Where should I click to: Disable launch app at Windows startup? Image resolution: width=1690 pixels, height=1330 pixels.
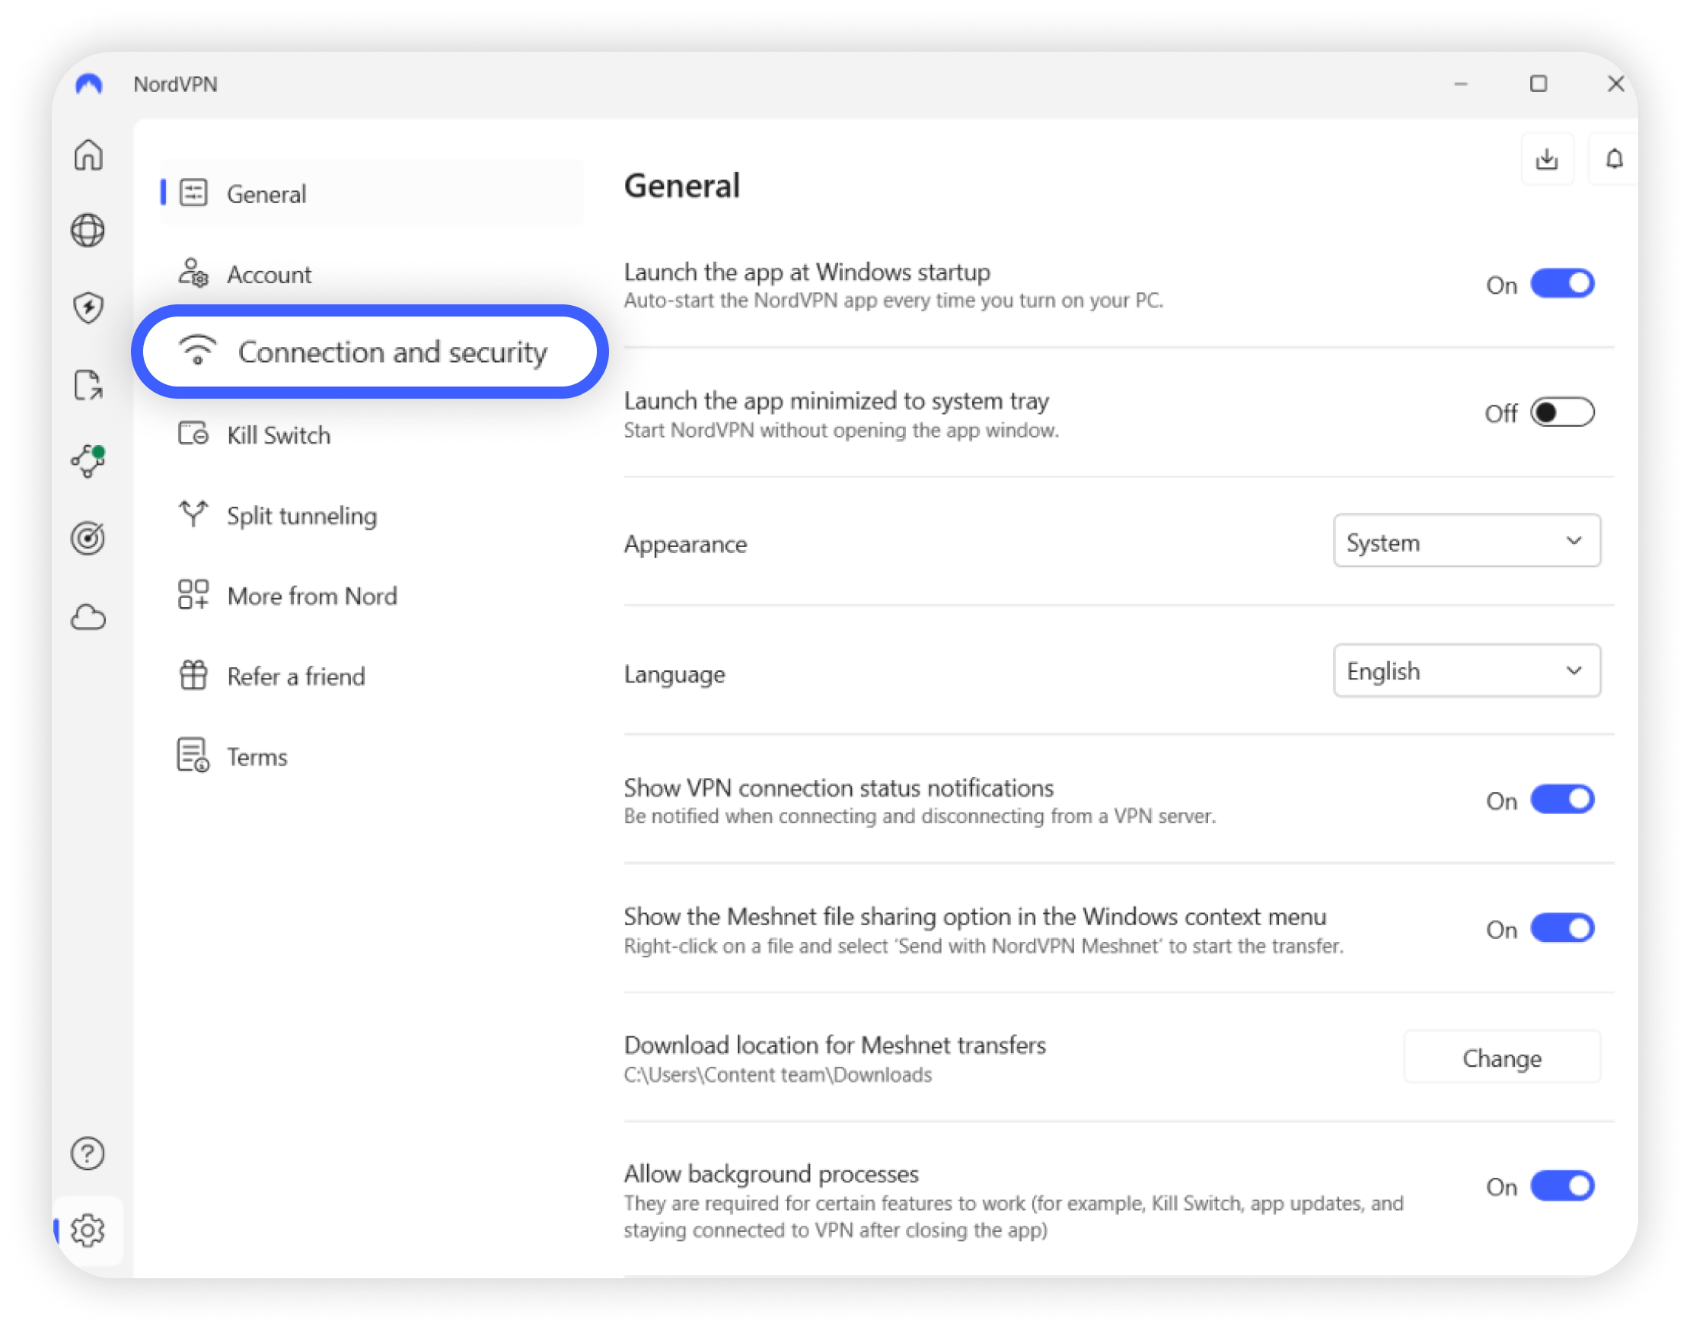[x=1561, y=284]
